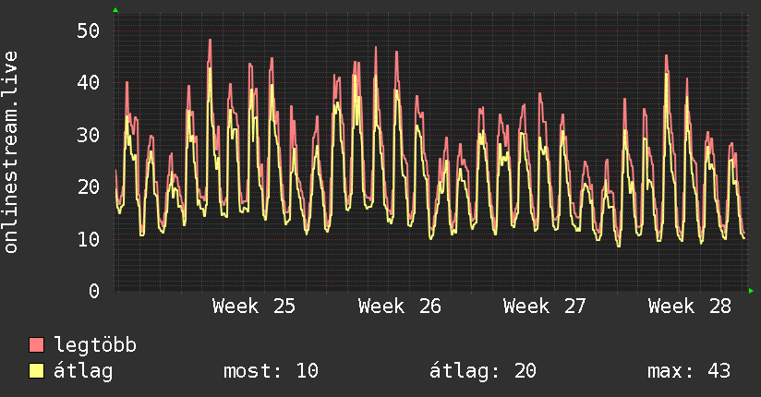Click the 40 y-axis tick label
This screenshot has width=761, height=397.
(x=89, y=83)
